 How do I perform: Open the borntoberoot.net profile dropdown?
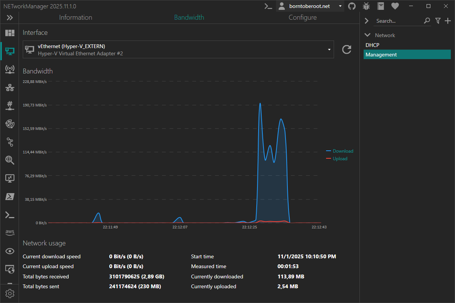[340, 6]
